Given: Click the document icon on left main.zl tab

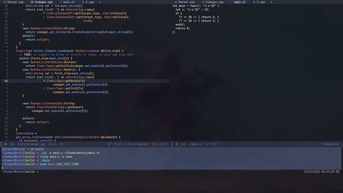Looking at the screenshot, I should pos(61,2).
